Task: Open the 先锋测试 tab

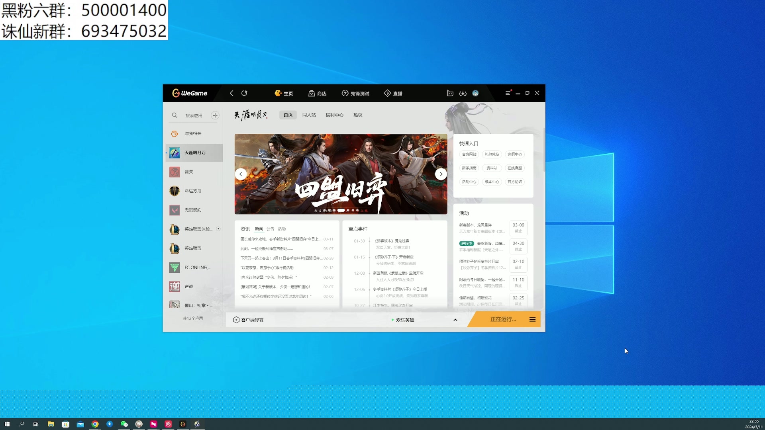Action: click(x=355, y=93)
